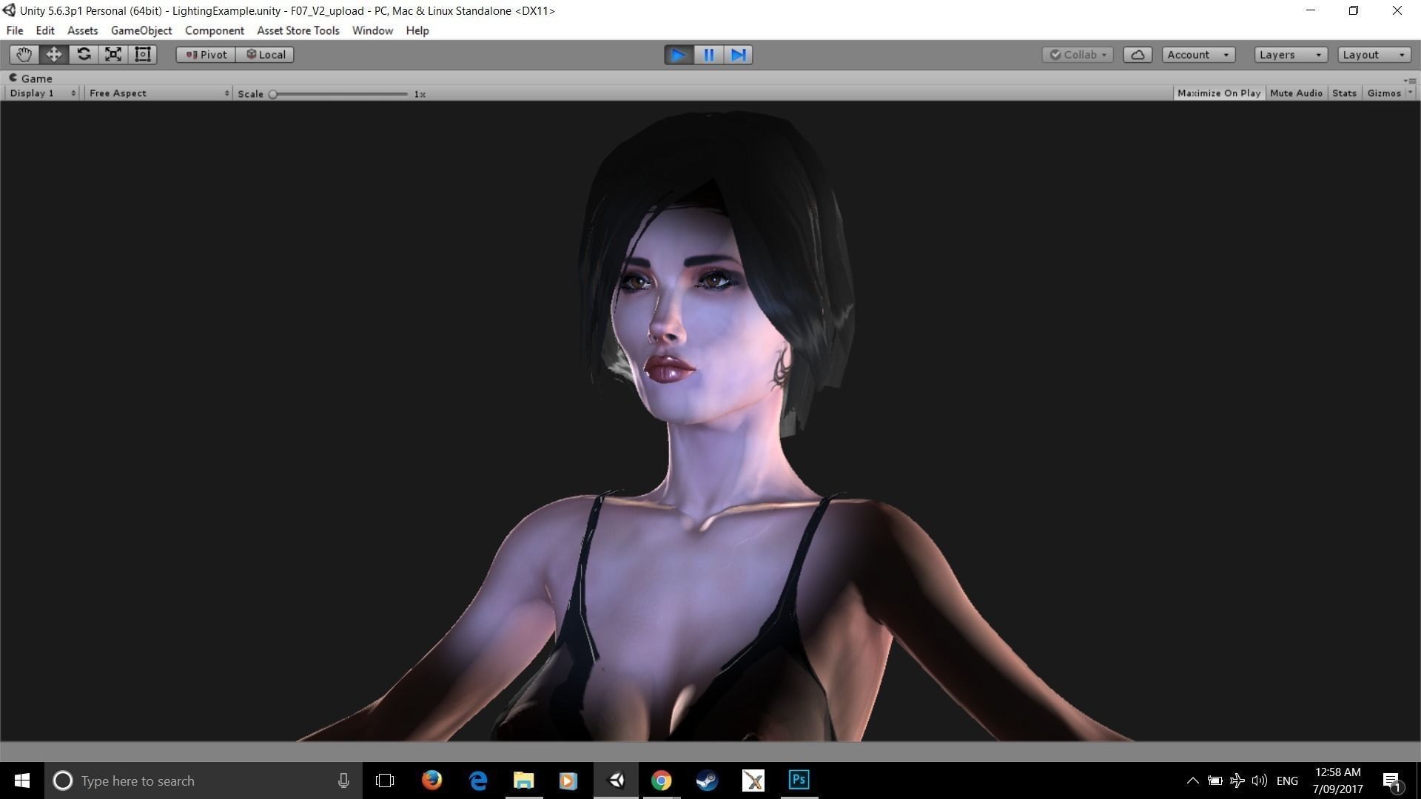
Task: Open the media player taskbar icon
Action: pos(568,781)
